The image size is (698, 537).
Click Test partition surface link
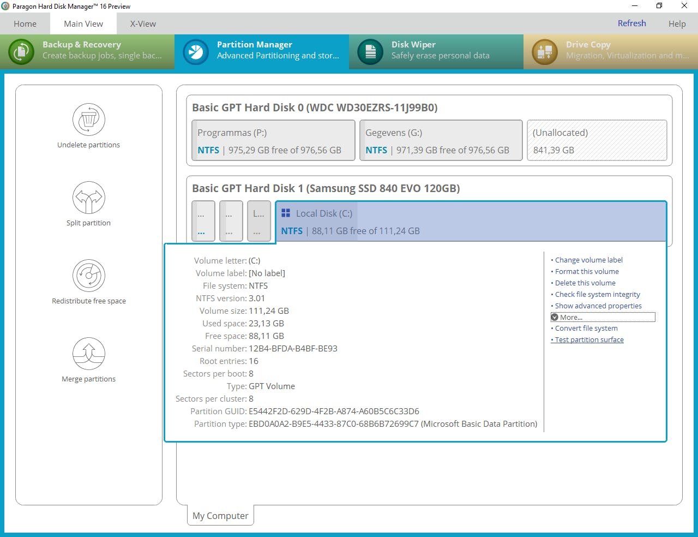point(587,339)
